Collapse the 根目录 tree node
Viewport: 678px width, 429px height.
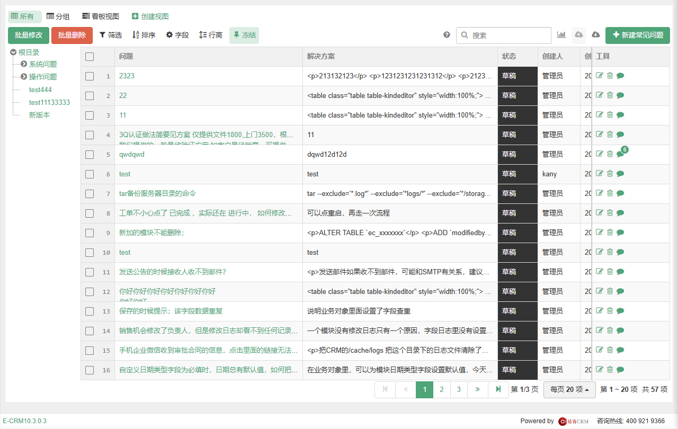13,52
